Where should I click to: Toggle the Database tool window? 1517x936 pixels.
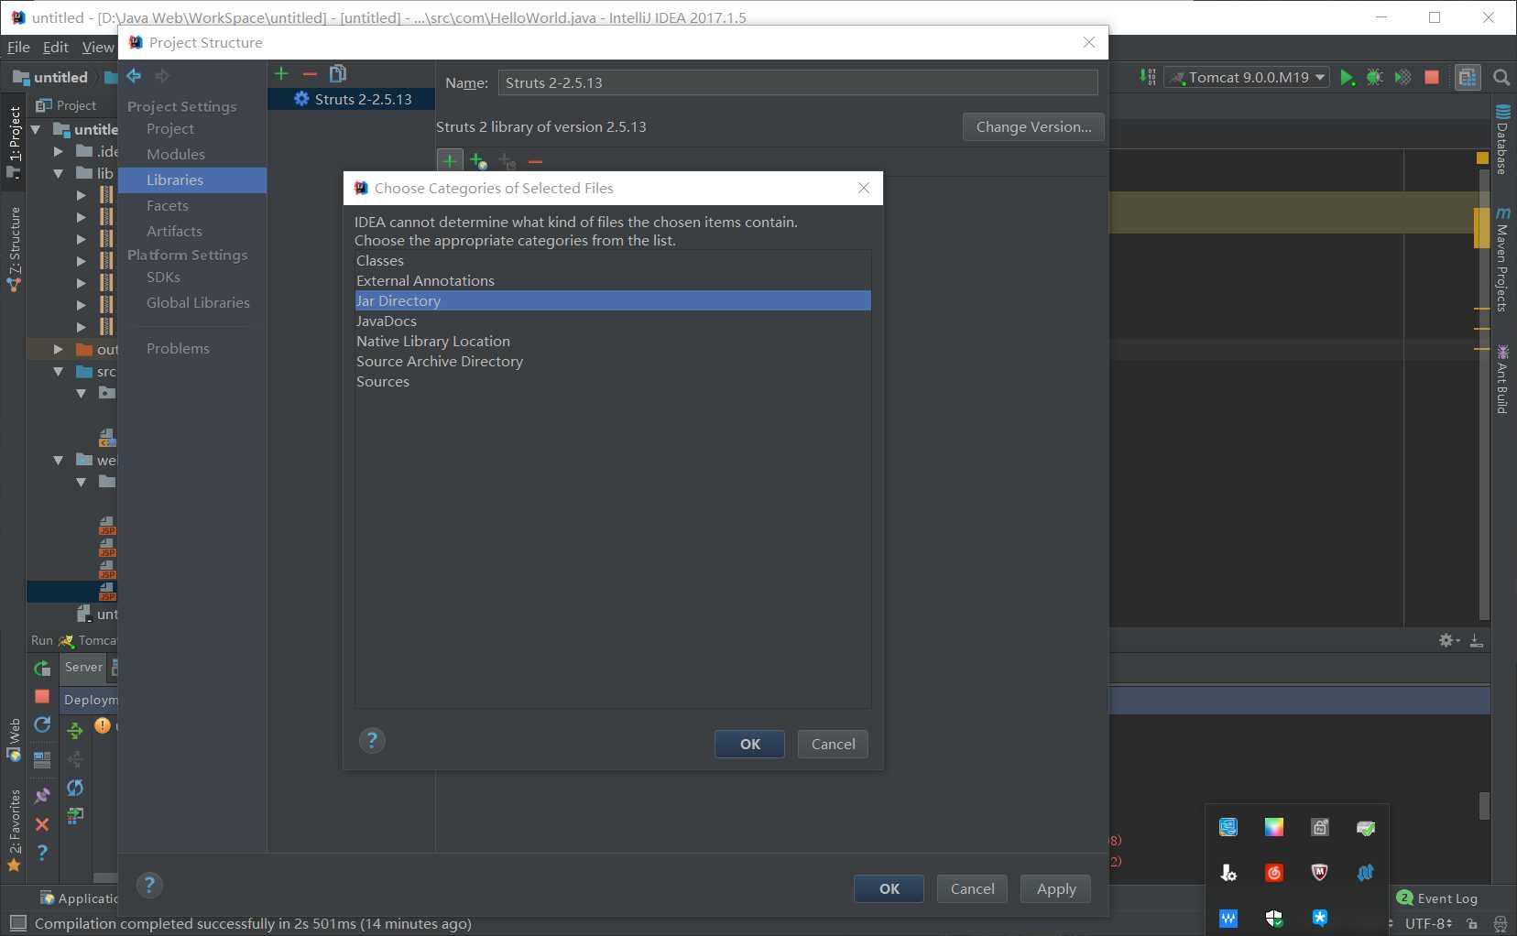point(1502,140)
